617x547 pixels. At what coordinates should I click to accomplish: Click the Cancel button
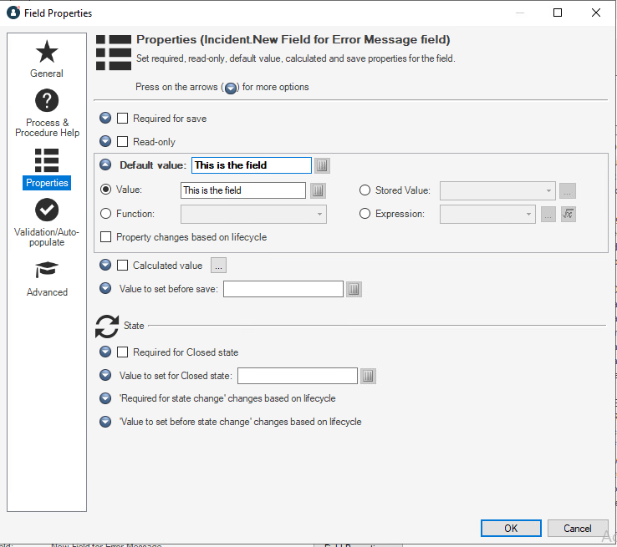[x=577, y=528]
